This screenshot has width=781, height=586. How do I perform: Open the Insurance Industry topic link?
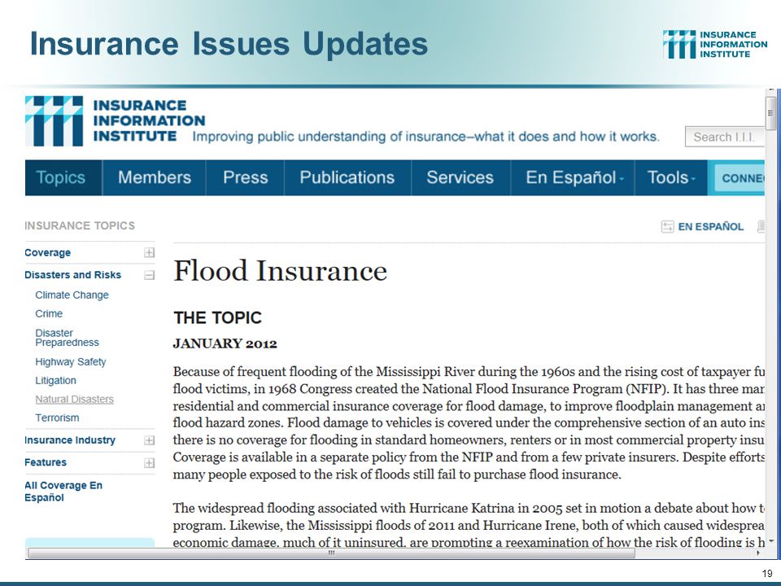[x=70, y=440]
